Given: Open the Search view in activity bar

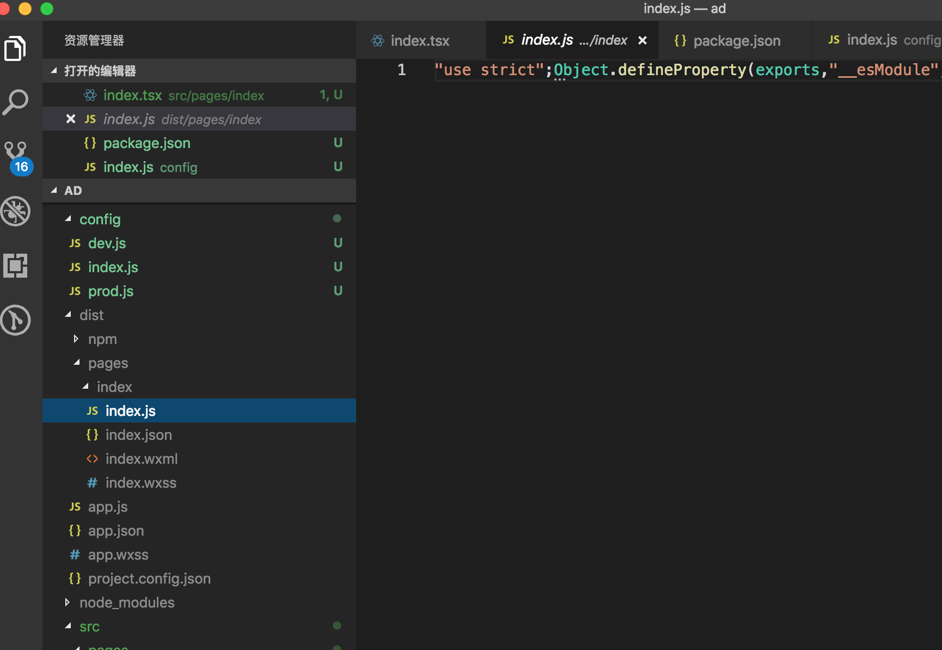Looking at the screenshot, I should point(15,102).
